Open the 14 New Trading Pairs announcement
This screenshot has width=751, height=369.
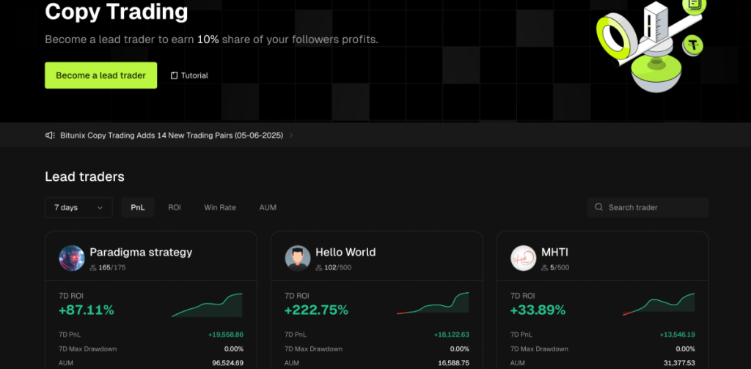[x=172, y=135]
